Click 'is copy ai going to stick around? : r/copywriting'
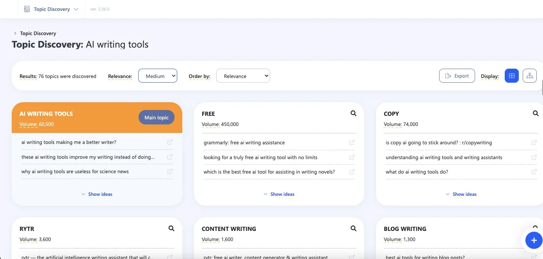The width and height of the screenshot is (543, 259). [439, 143]
